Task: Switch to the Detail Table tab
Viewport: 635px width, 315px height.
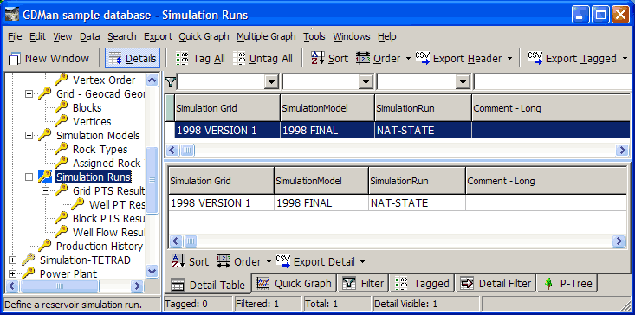Action: pyautogui.click(x=208, y=284)
